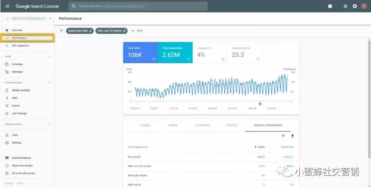
Task: Toggle the Total clicks metric card
Action: coord(140,52)
